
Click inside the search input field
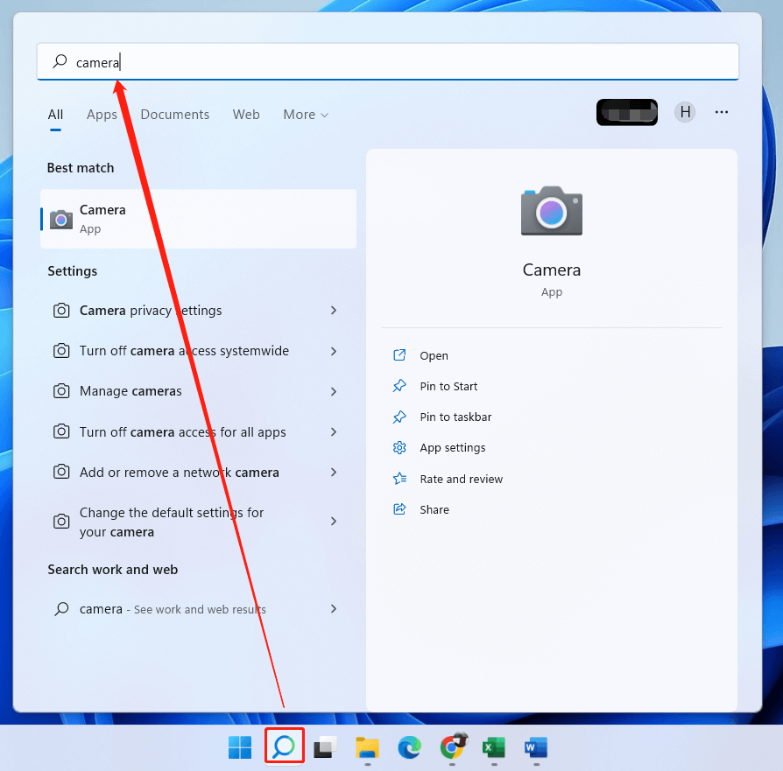[350, 61]
